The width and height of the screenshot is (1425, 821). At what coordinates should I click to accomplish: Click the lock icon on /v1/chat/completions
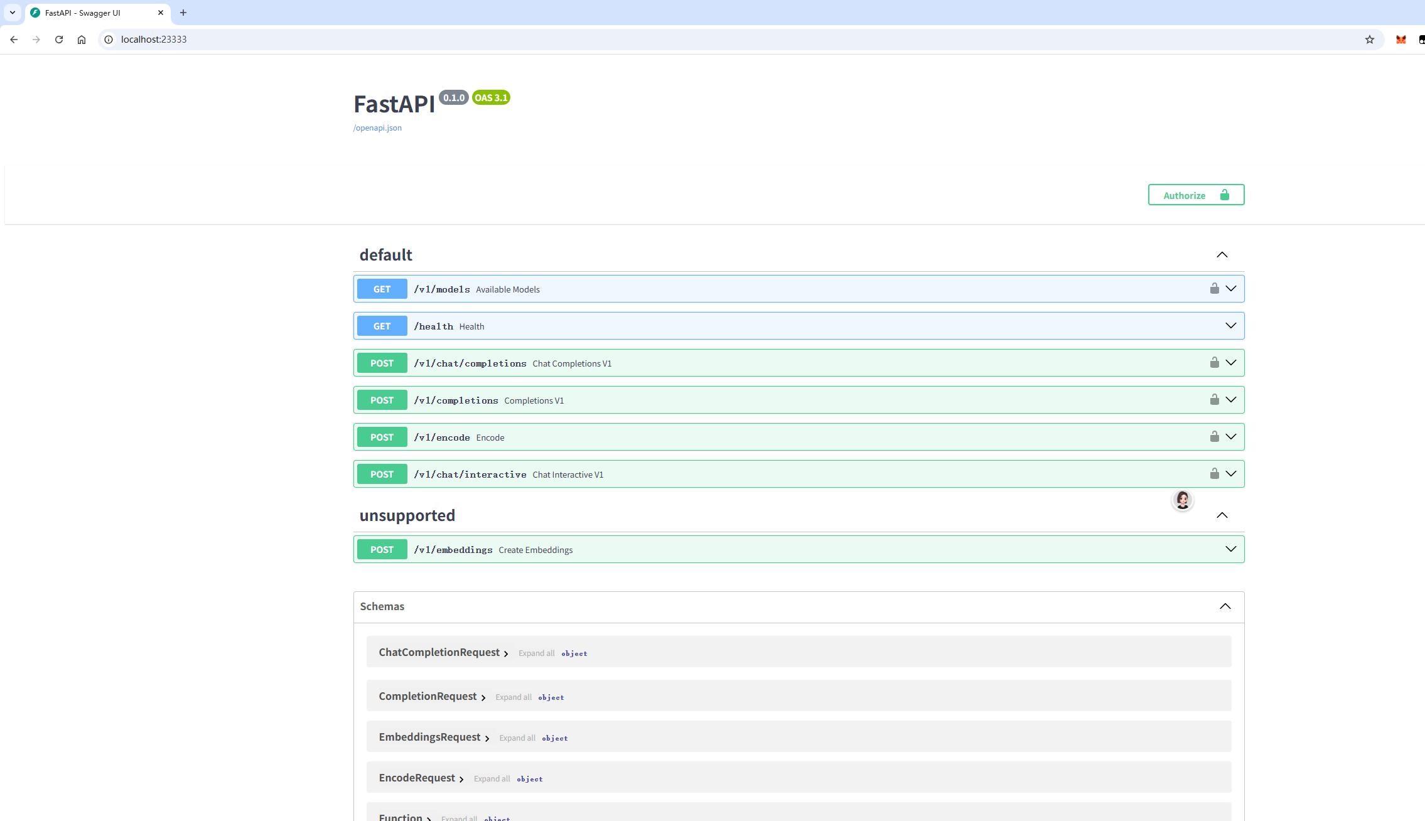tap(1214, 363)
